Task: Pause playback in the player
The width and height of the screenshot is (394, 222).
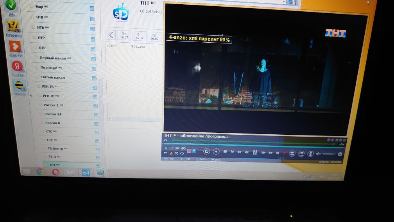Action: [x=255, y=152]
